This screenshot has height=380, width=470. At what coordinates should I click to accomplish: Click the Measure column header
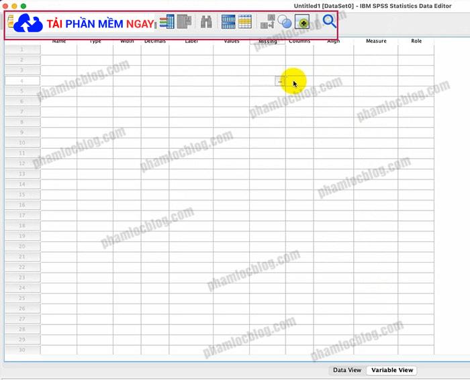pos(376,41)
